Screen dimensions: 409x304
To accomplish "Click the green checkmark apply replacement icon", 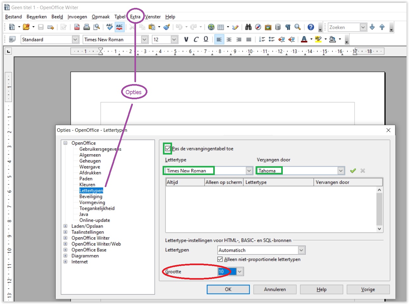I will click(353, 171).
